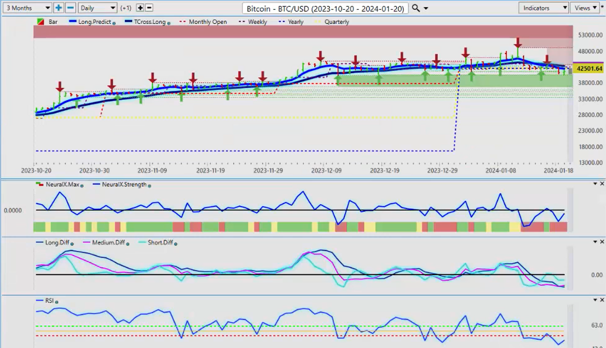Click the Yearly legend entry

[290, 22]
